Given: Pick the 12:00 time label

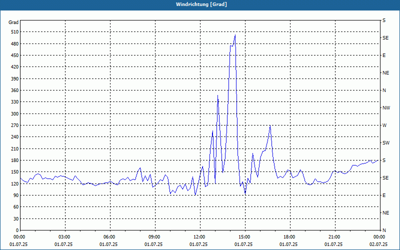Looking at the screenshot, I should click(x=198, y=237).
